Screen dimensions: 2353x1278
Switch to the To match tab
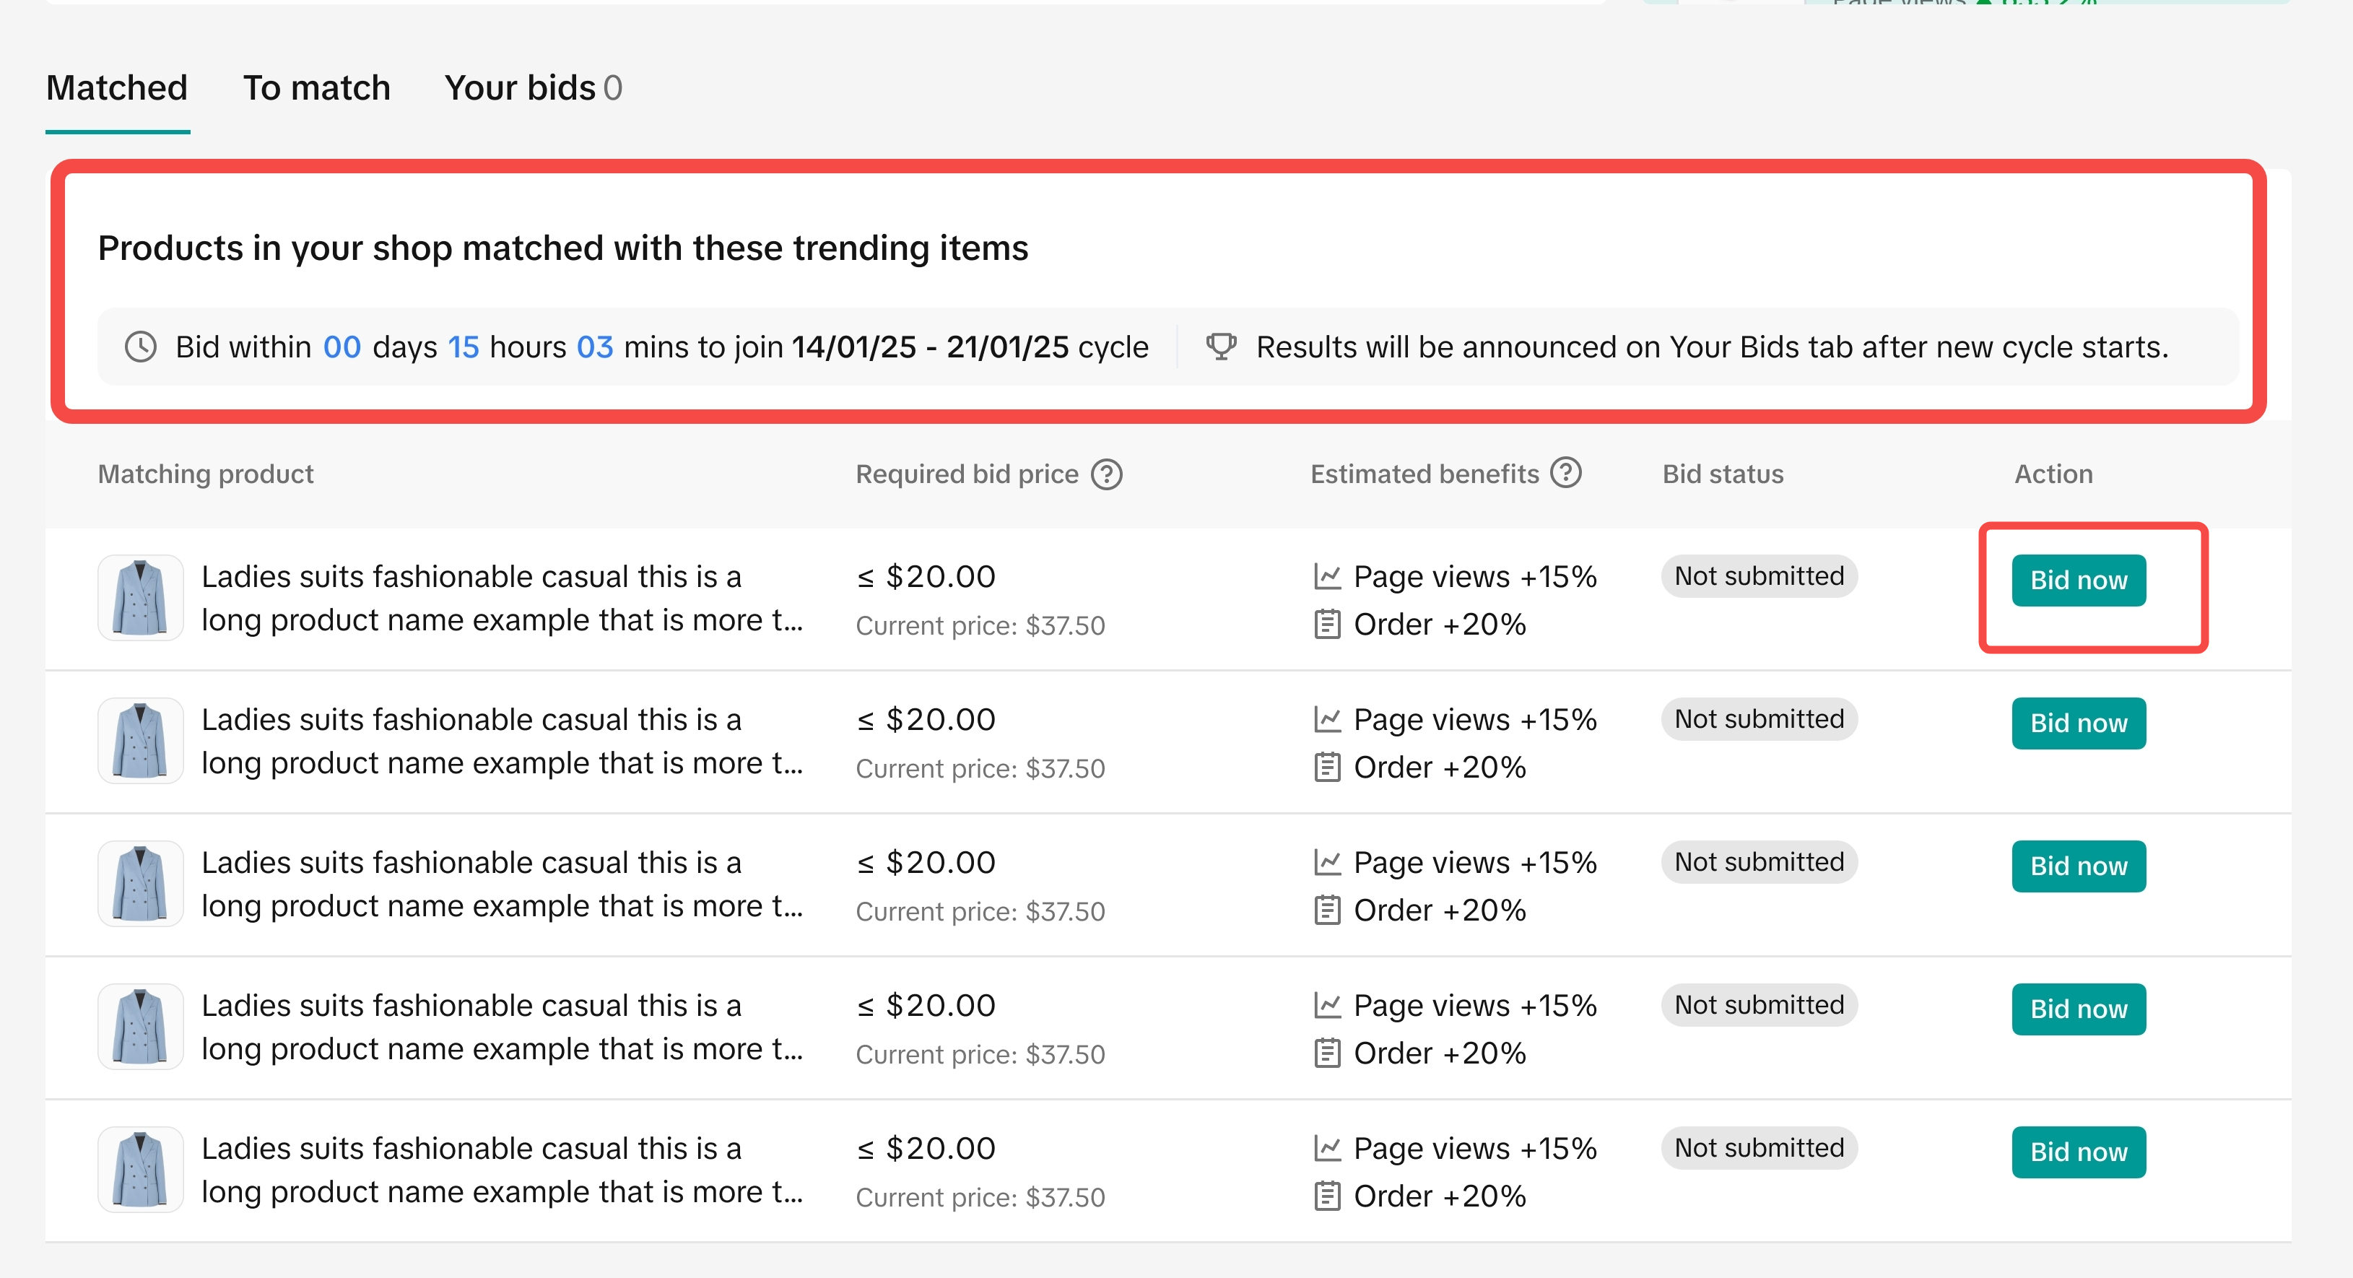[x=316, y=87]
